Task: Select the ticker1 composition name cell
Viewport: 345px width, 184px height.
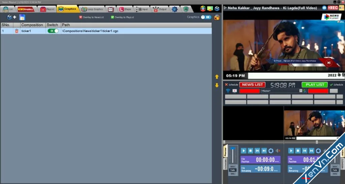Action: coord(33,31)
